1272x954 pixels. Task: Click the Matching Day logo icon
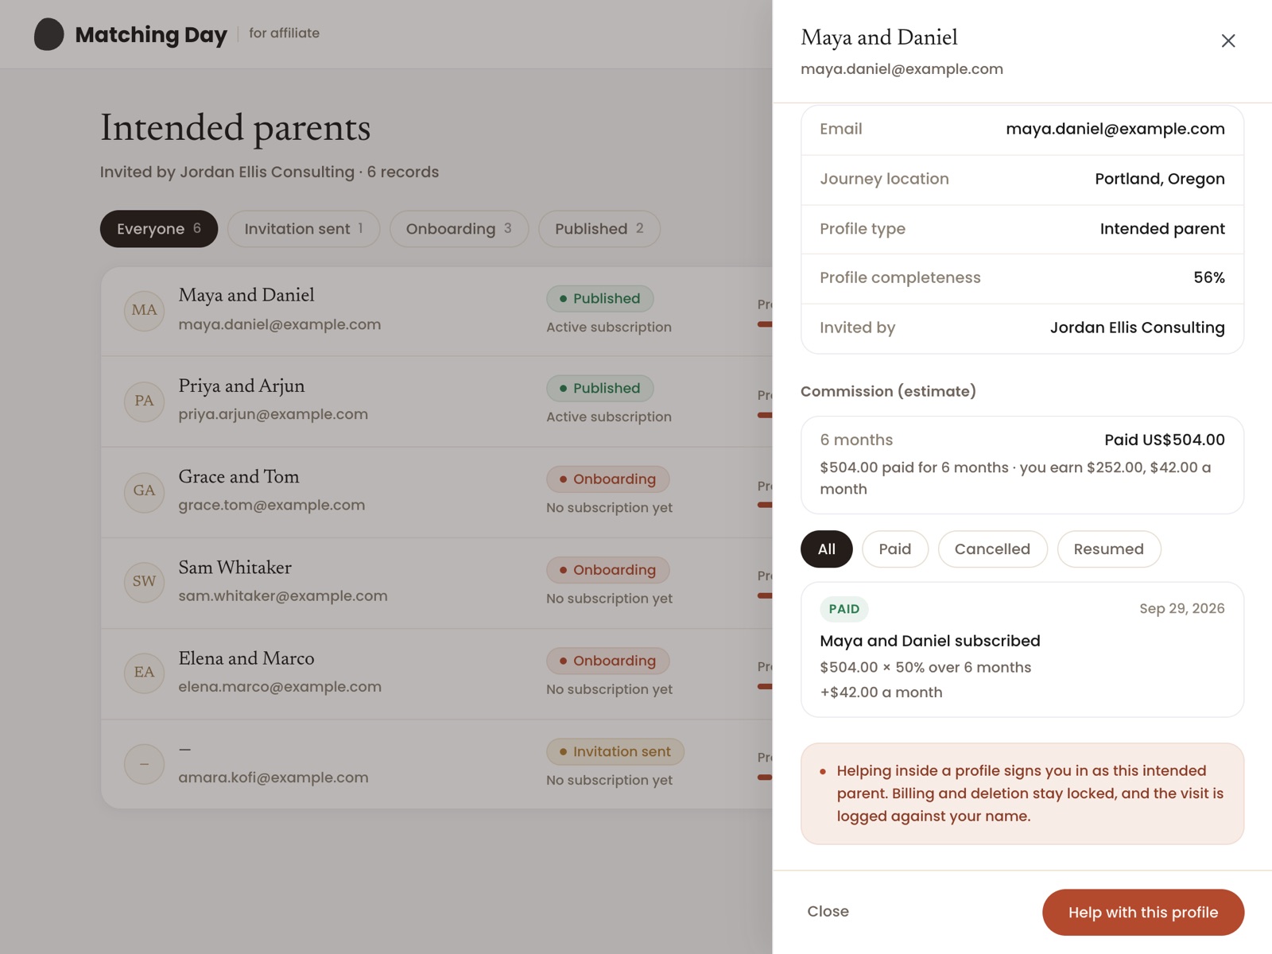(x=49, y=34)
